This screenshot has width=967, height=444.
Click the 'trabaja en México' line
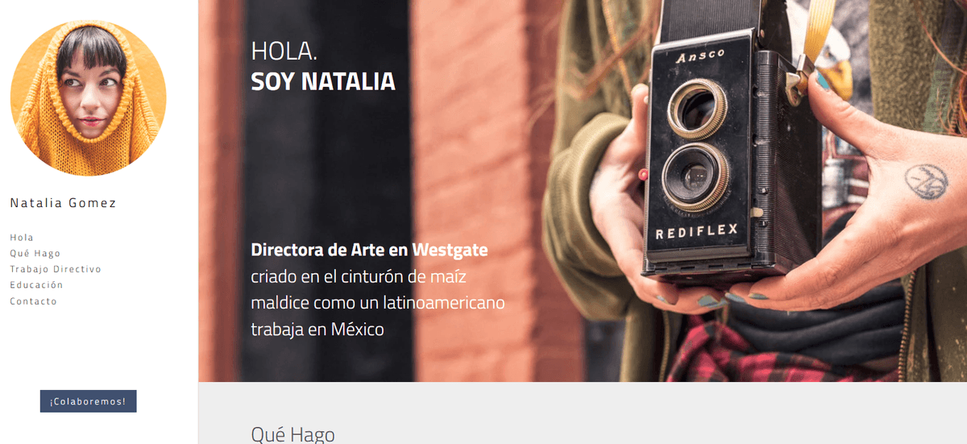[x=317, y=330]
